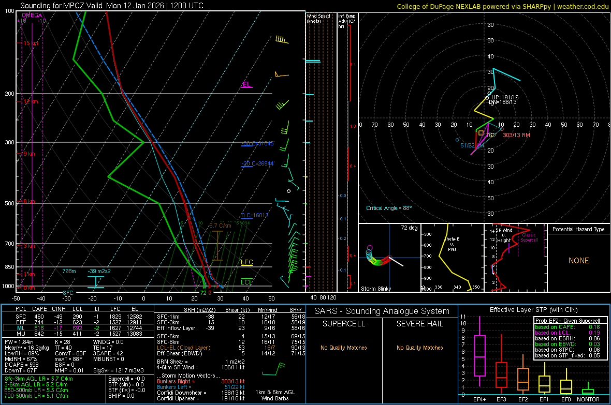Click the EFF parcel row in table

78,322
